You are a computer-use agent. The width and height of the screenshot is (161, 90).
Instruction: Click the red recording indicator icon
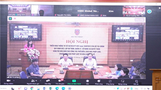tap(15, 18)
